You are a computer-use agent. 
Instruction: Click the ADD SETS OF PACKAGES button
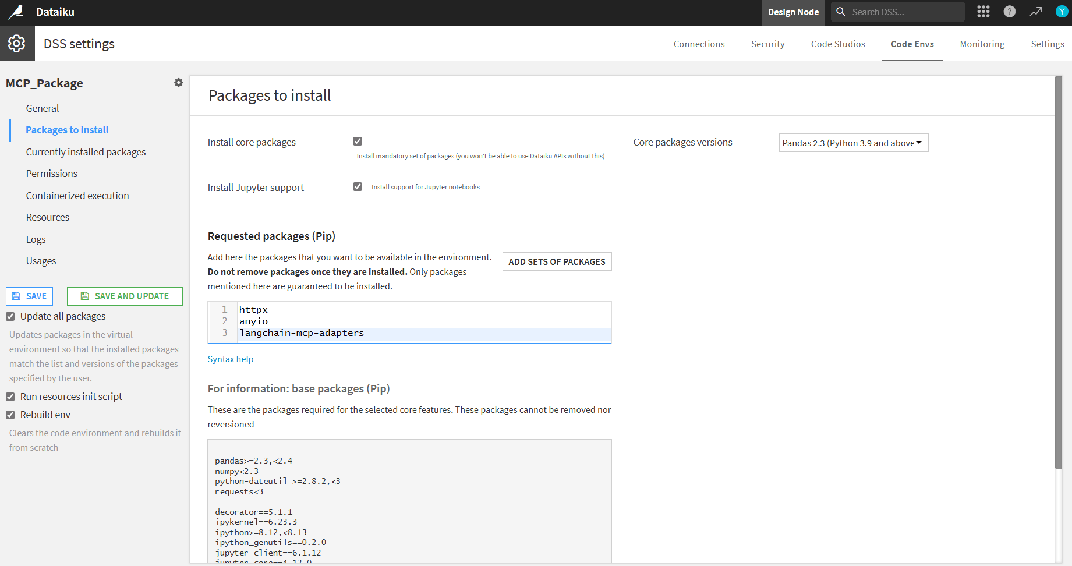click(x=557, y=261)
